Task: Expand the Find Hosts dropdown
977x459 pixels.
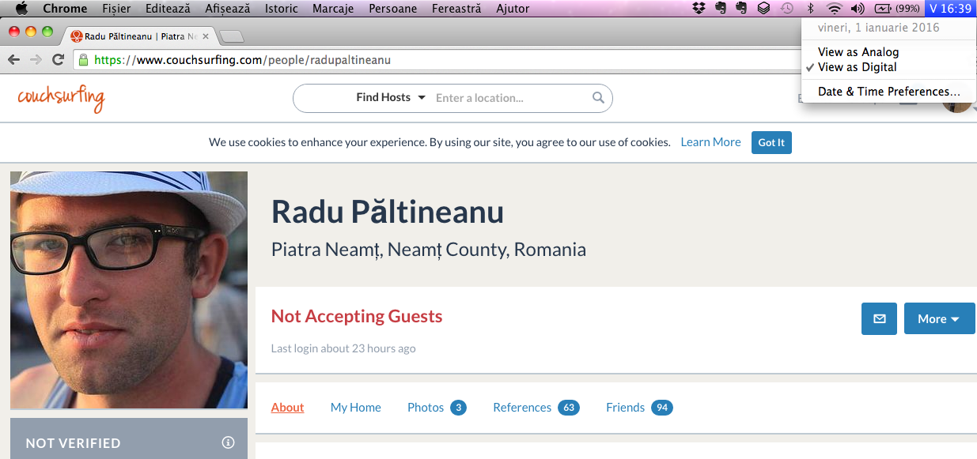Action: click(x=391, y=98)
